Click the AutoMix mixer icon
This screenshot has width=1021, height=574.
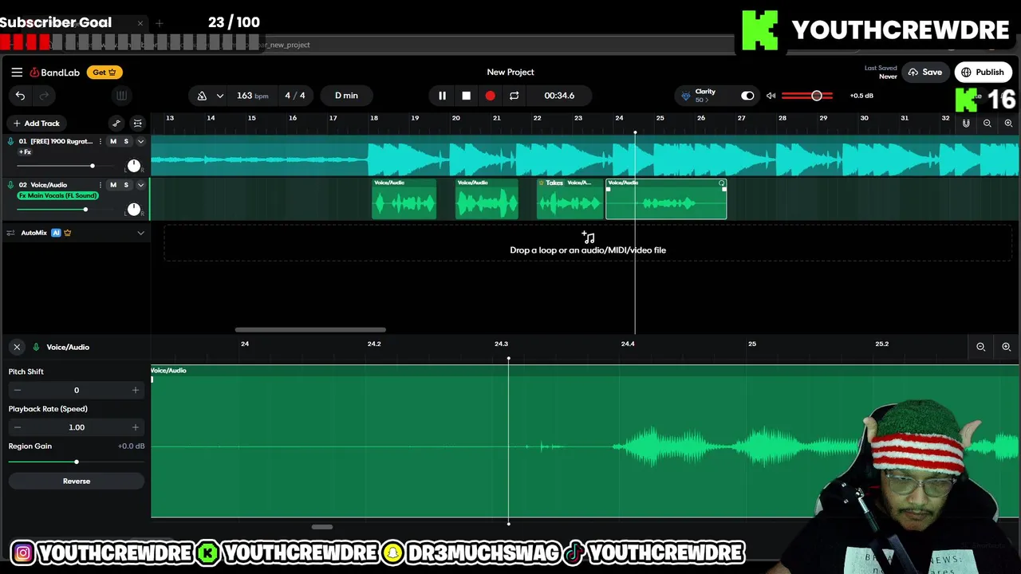coord(11,233)
